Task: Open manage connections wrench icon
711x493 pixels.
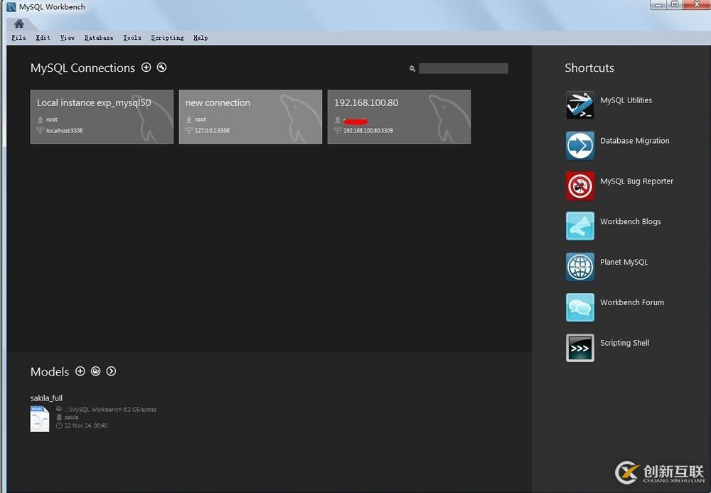Action: pyautogui.click(x=162, y=68)
